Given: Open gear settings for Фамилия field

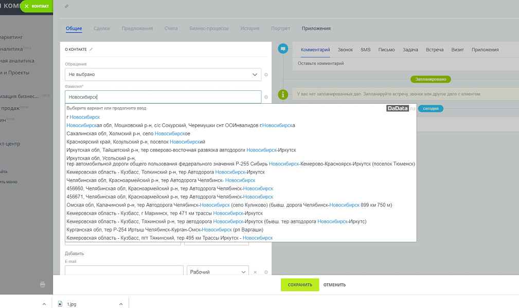Looking at the screenshot, I should (x=266, y=97).
